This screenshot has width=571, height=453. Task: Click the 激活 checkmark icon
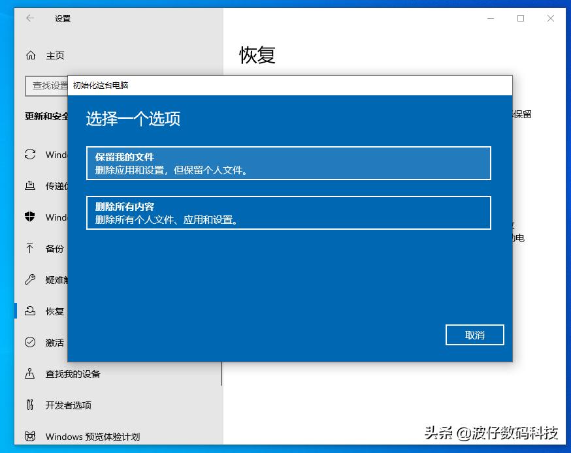pos(31,342)
